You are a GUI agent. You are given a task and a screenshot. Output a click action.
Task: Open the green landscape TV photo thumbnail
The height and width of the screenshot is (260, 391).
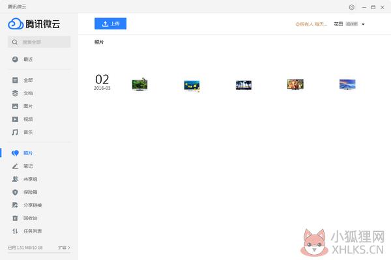tap(139, 84)
